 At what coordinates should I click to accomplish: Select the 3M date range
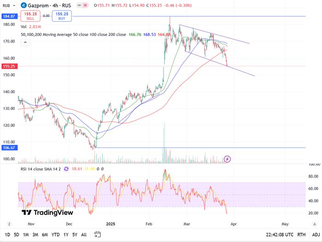[x=35, y=235]
